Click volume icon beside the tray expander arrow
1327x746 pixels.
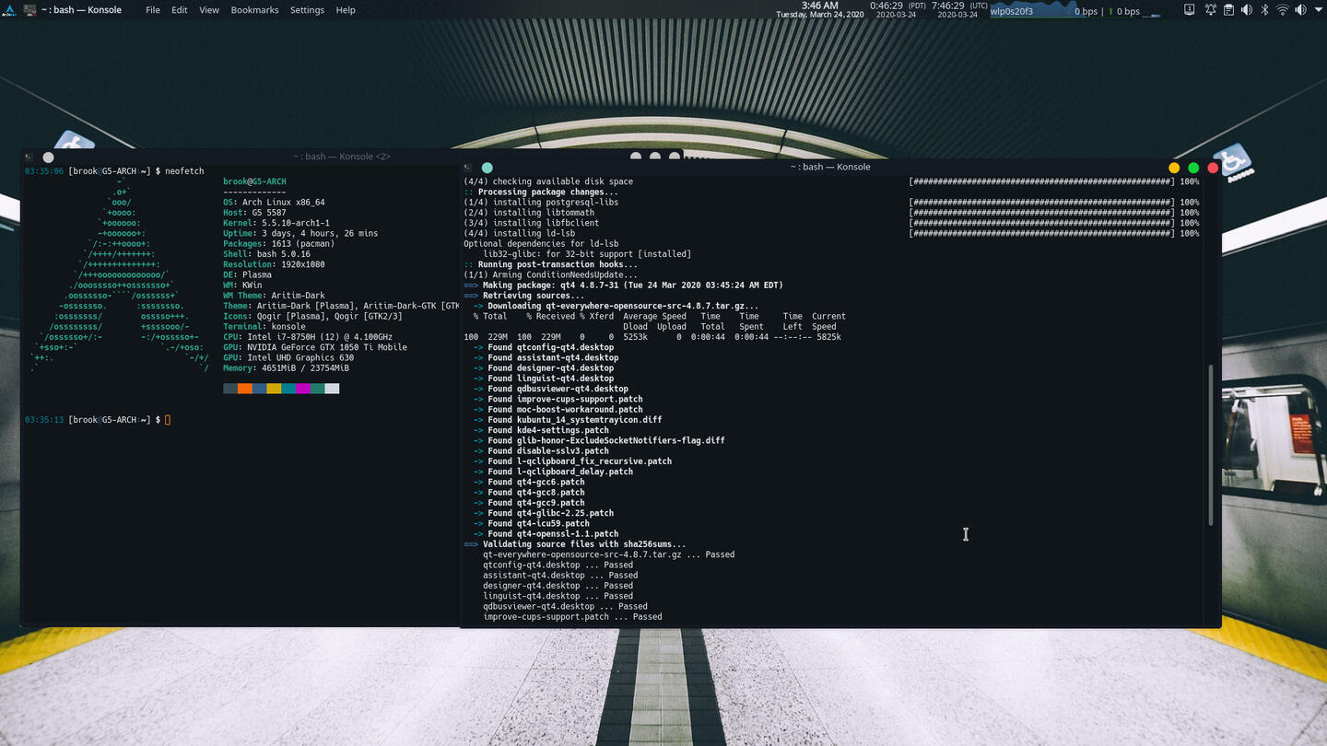[1300, 10]
